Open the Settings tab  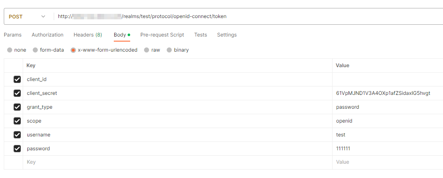pyautogui.click(x=227, y=35)
